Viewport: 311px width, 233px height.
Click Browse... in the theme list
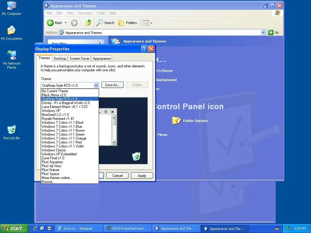pos(70,182)
